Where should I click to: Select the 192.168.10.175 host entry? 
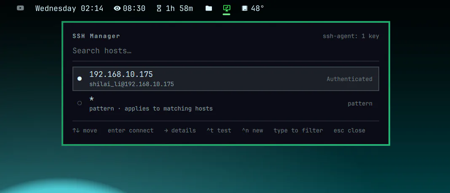(x=225, y=79)
